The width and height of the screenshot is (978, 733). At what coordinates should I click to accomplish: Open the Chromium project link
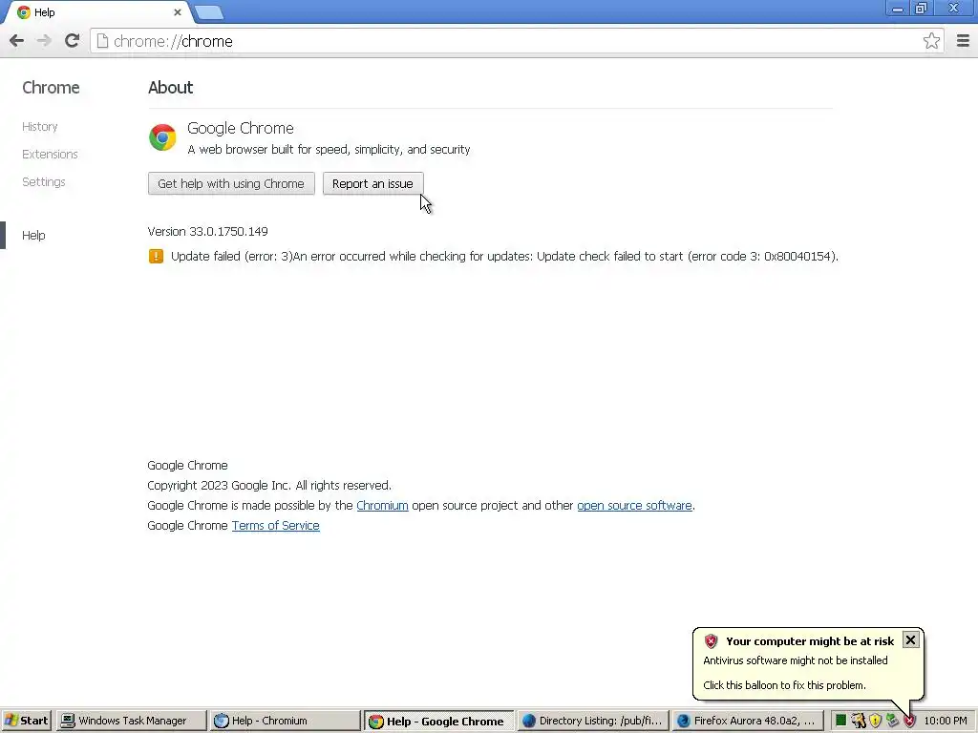[x=382, y=506]
